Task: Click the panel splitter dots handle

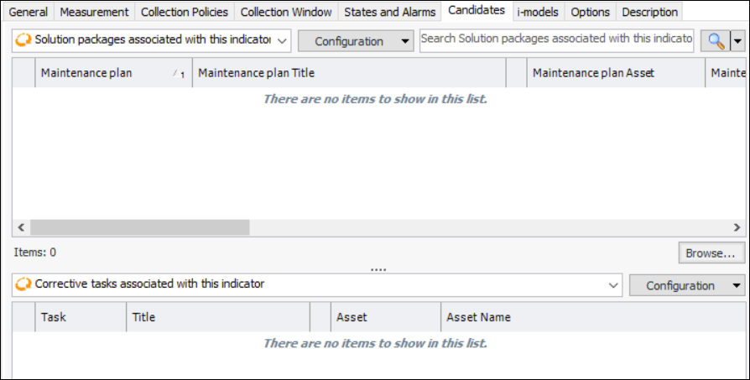Action: [378, 269]
